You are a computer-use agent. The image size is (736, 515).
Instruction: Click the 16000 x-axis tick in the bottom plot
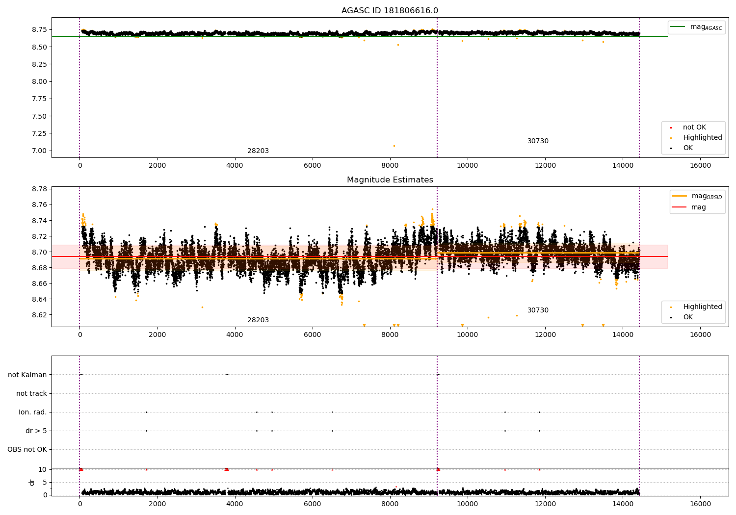[x=700, y=504]
